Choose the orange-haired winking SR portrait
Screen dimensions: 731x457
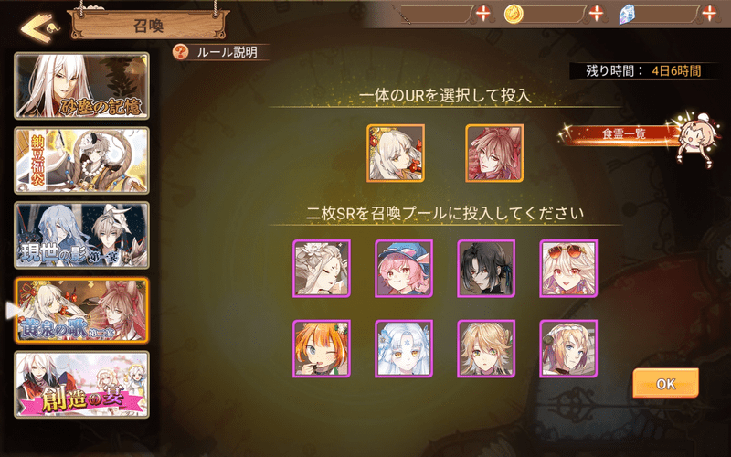pos(322,349)
